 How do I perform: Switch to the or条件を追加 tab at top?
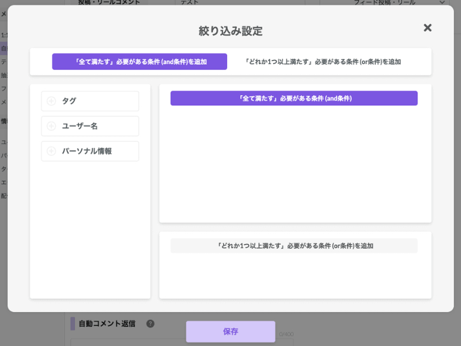tap(323, 62)
